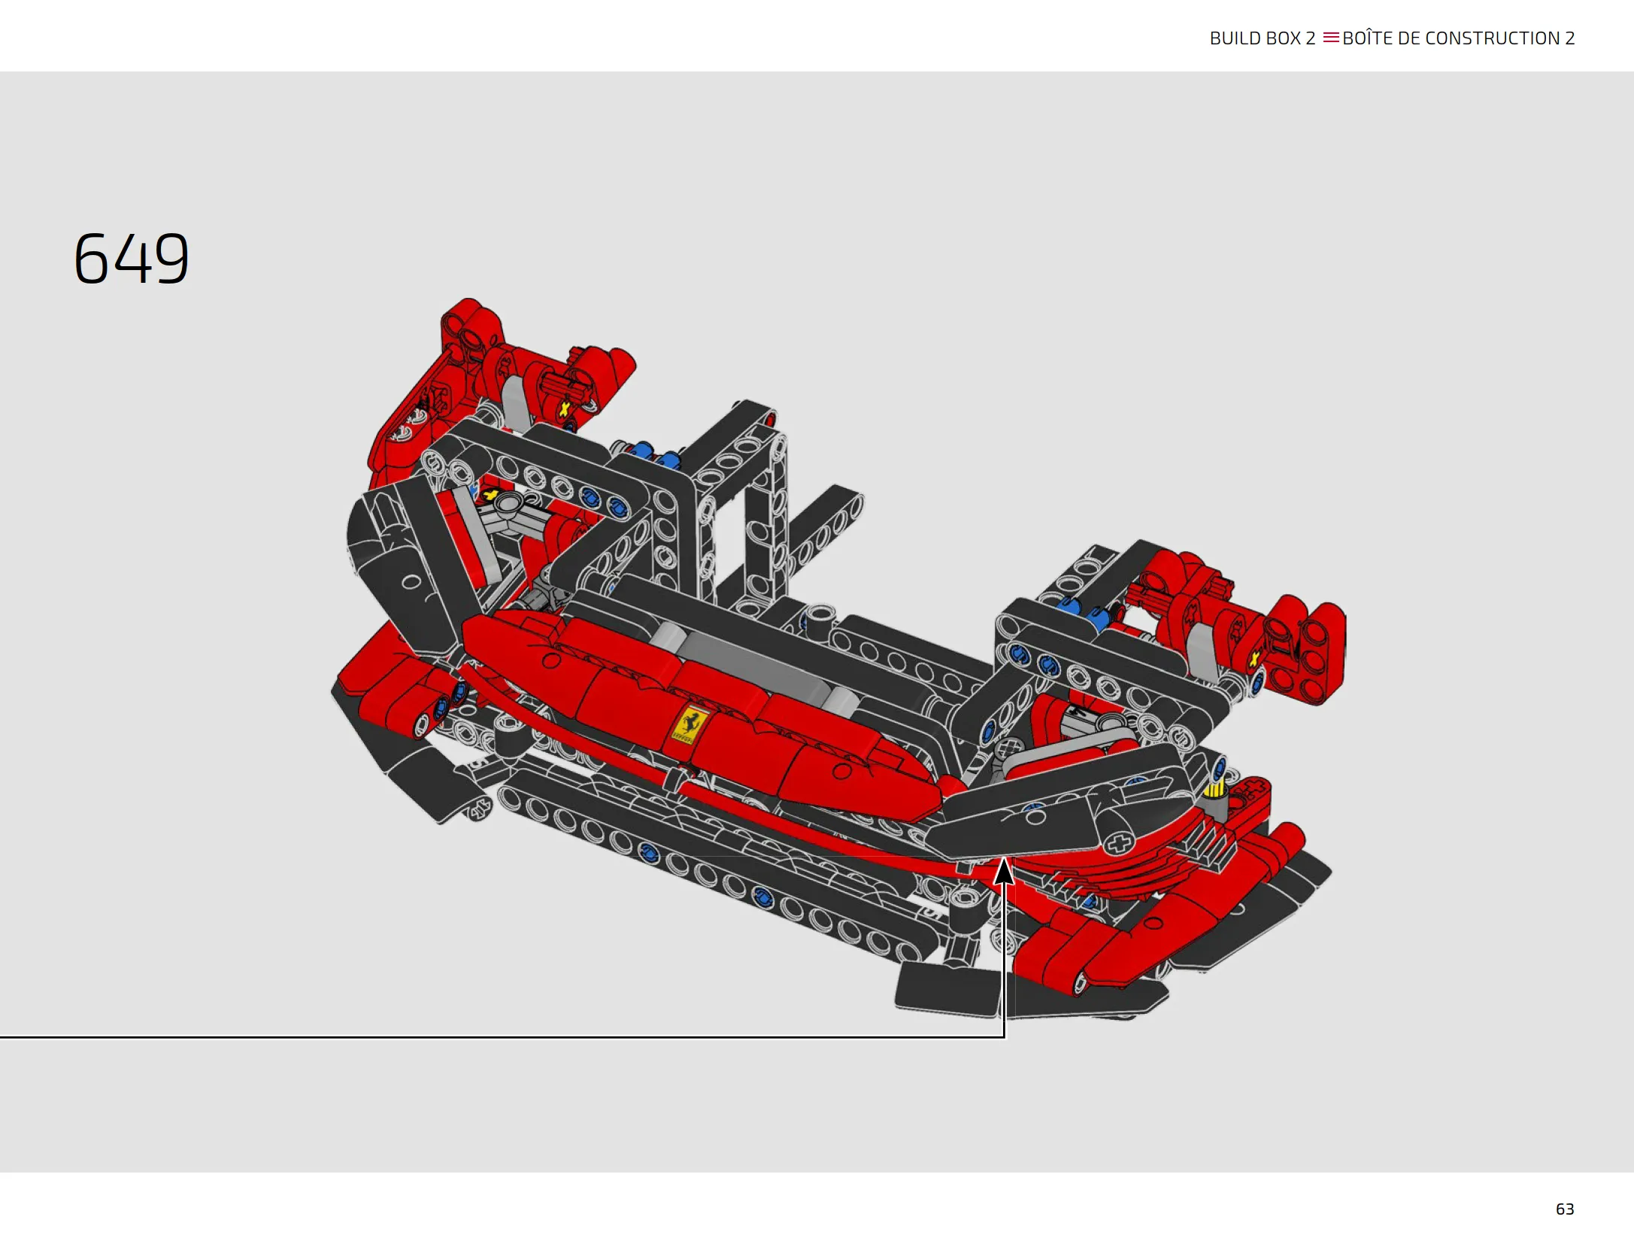Click the step number 649

[x=131, y=258]
